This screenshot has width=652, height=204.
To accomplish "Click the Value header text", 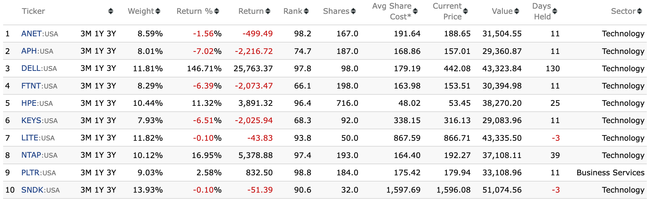I will pos(502,11).
